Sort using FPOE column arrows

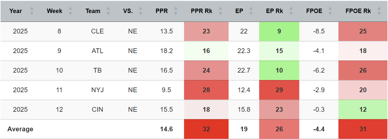[x=330, y=11]
